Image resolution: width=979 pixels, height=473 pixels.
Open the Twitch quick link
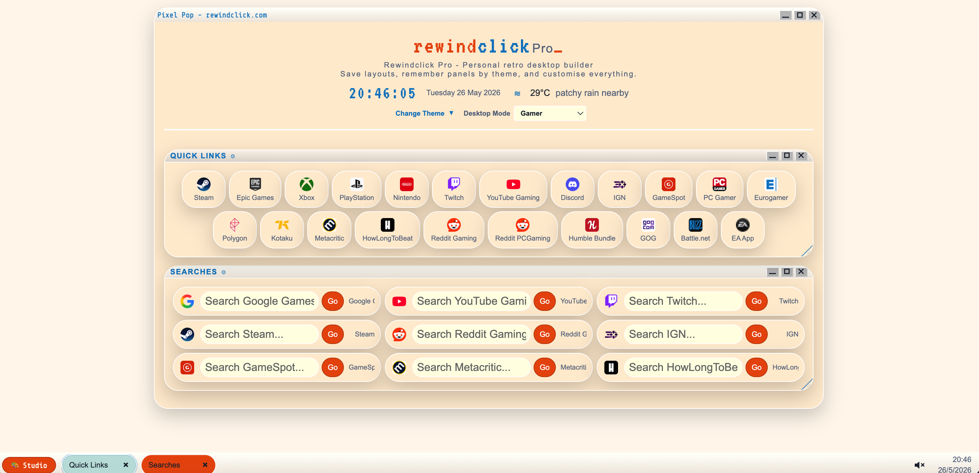point(454,189)
